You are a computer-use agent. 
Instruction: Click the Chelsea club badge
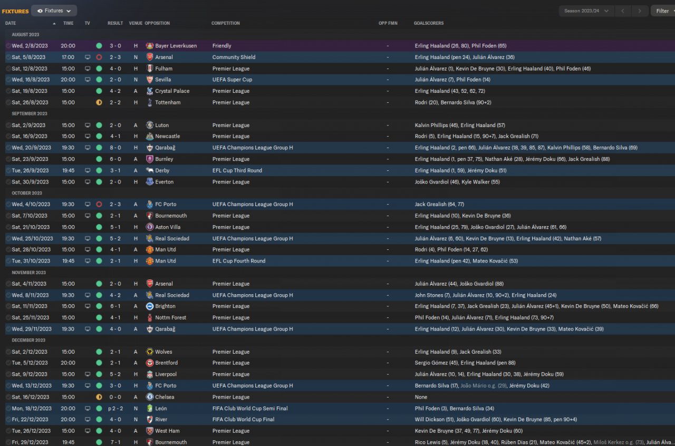tap(150, 397)
